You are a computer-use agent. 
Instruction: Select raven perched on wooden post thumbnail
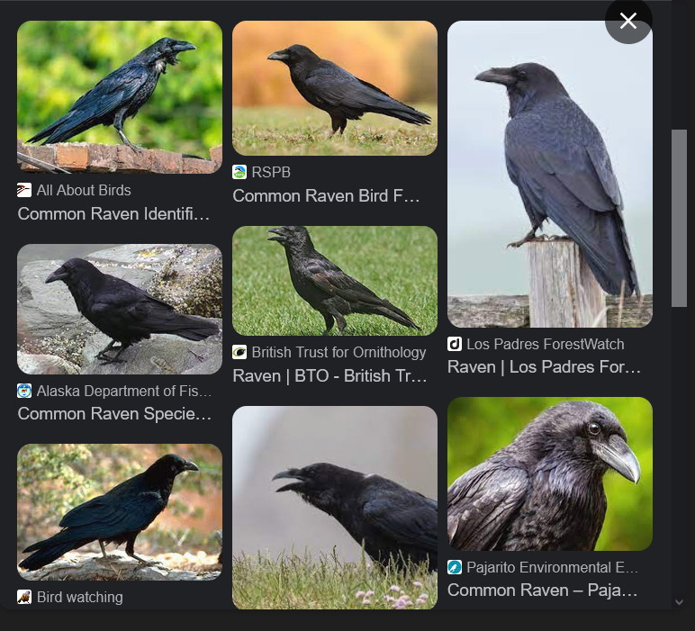550,174
